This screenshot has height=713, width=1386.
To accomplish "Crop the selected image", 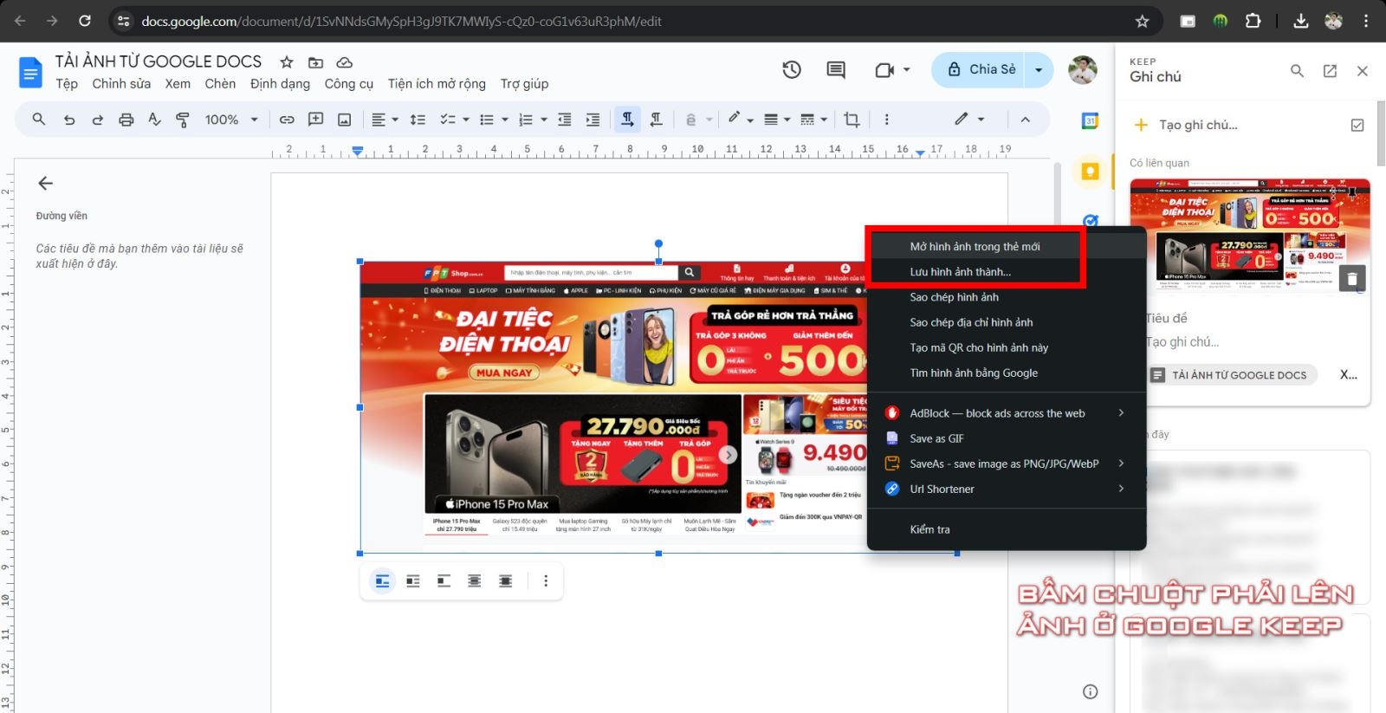I will [852, 120].
